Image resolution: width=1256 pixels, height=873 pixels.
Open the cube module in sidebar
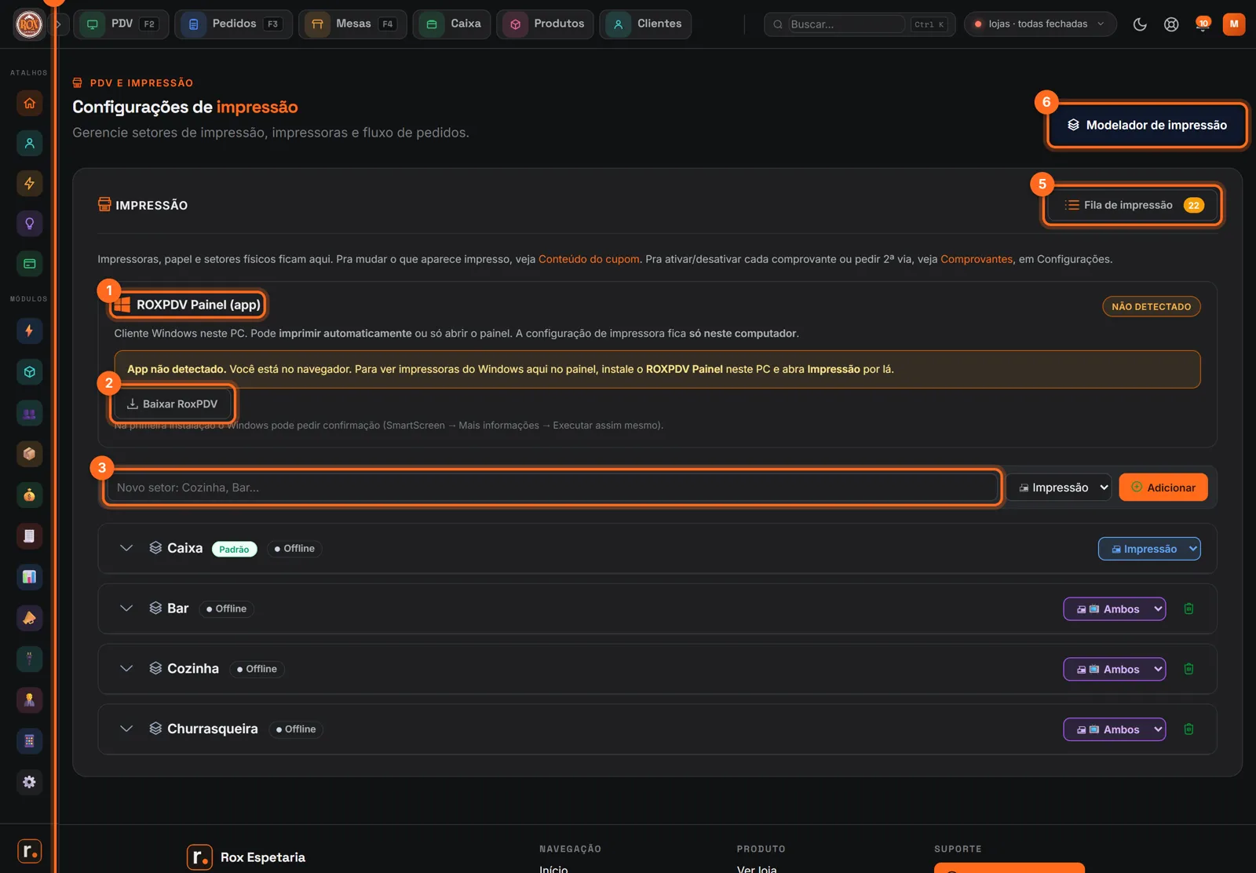[29, 372]
